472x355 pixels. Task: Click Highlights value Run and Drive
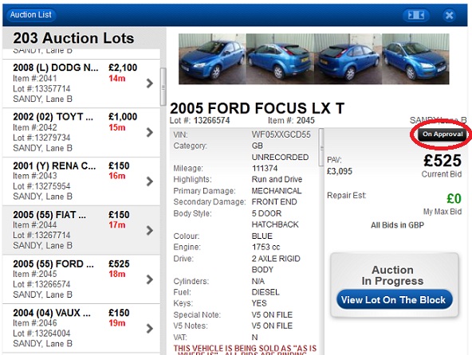click(x=277, y=179)
